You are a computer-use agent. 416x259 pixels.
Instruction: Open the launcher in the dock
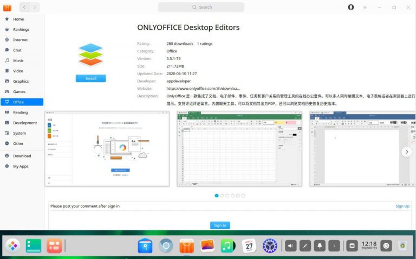(x=12, y=245)
